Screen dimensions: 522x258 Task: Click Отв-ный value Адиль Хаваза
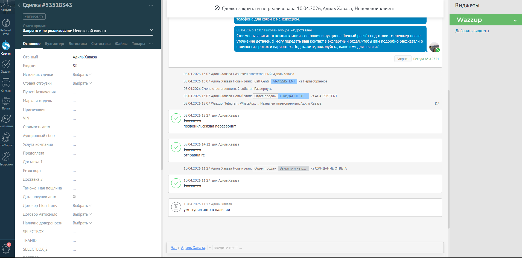point(85,57)
